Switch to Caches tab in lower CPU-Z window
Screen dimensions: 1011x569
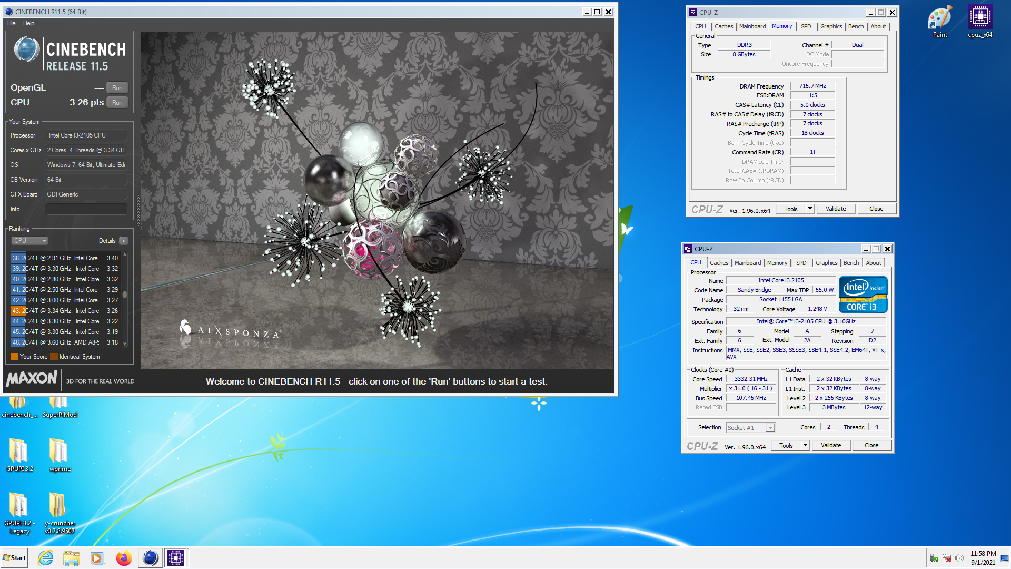click(x=719, y=263)
